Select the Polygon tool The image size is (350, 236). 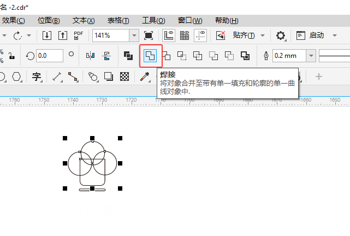point(16,76)
